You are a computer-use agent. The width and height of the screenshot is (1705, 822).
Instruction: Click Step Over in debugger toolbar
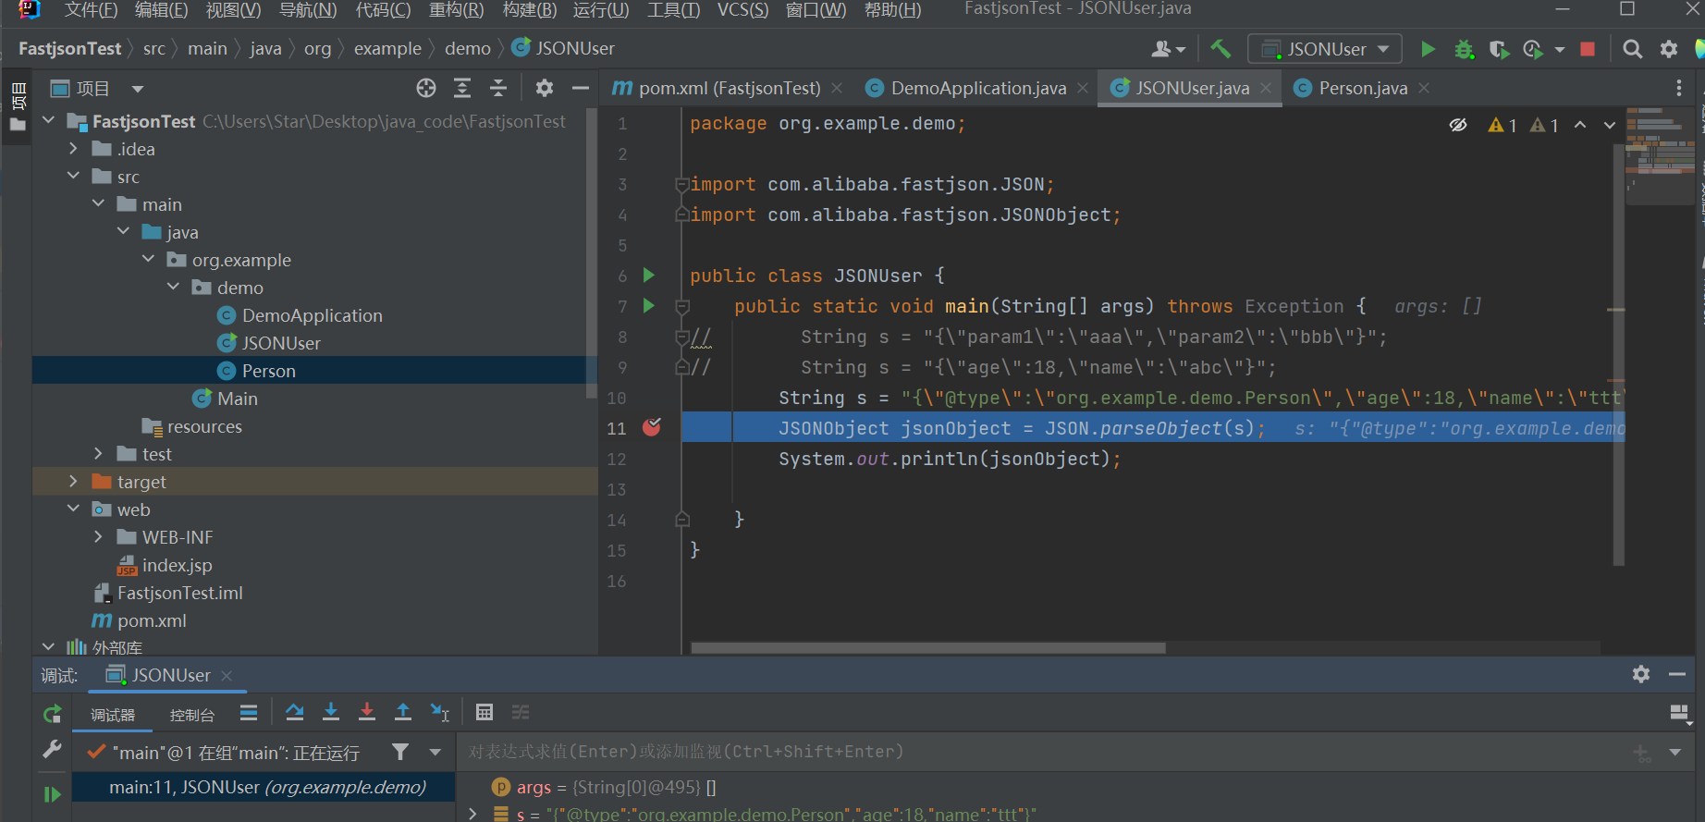(295, 712)
